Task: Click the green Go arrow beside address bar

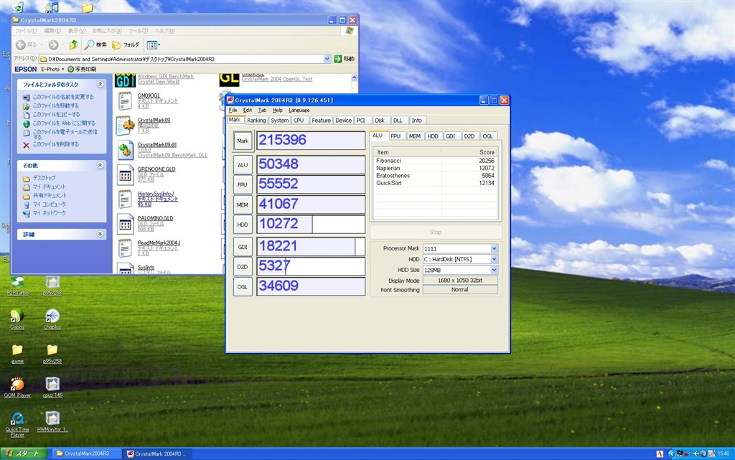Action: coord(337,59)
